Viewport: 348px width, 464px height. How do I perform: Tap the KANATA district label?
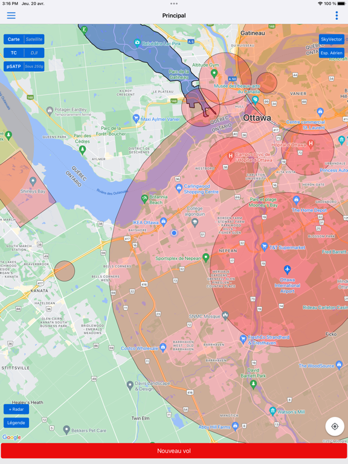click(39, 291)
